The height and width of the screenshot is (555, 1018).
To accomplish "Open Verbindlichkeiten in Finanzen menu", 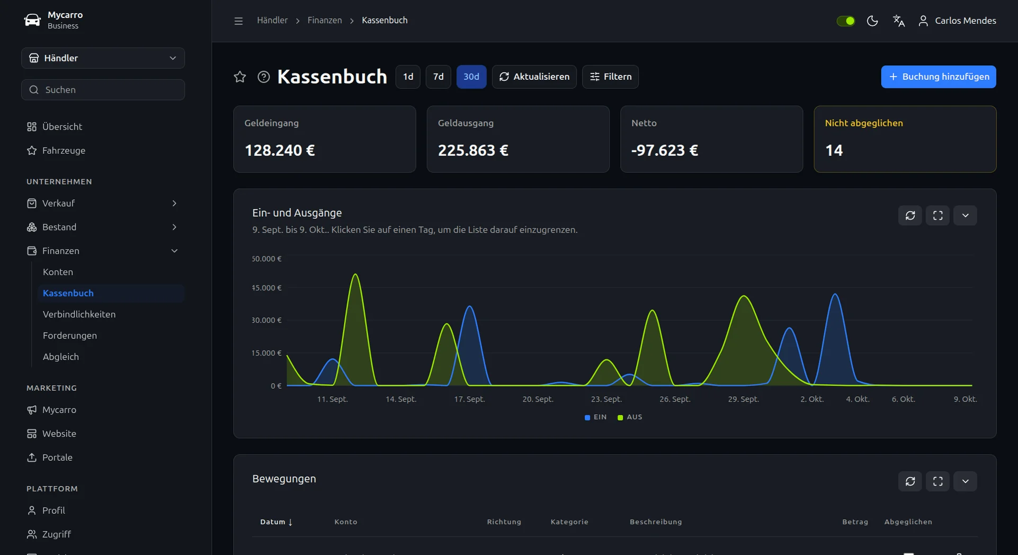I will click(x=79, y=314).
